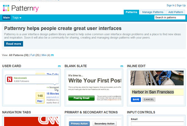Click the Newsweek N logo icon
The width and height of the screenshot is (187, 126).
[x=10, y=79]
